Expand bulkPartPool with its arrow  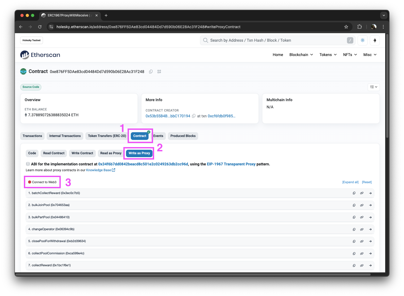tap(370, 217)
